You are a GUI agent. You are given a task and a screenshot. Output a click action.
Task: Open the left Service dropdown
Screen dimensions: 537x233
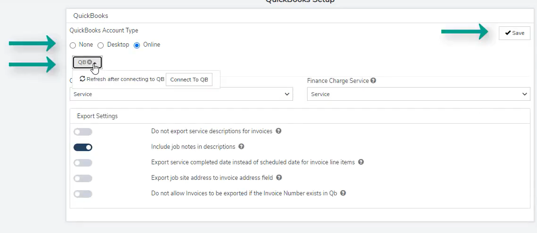[181, 94]
